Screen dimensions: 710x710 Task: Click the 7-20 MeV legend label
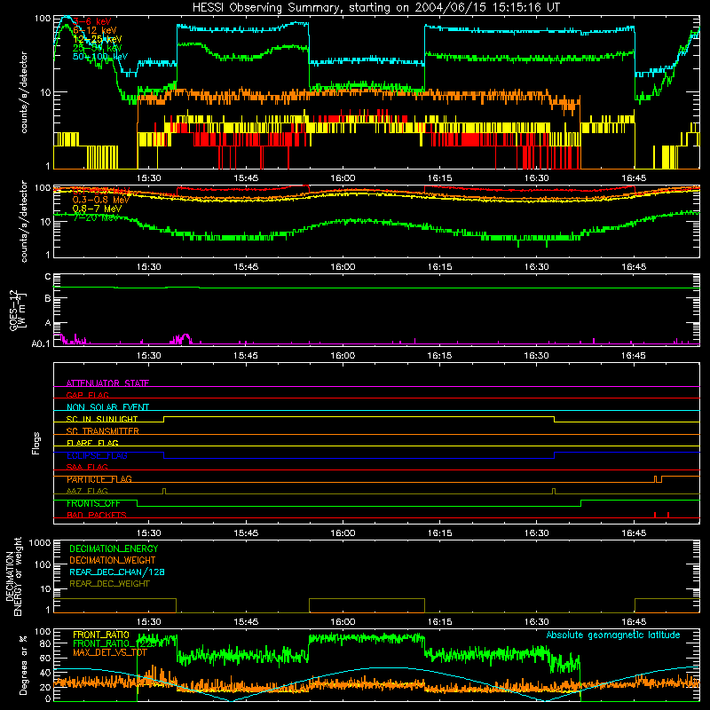(95, 217)
